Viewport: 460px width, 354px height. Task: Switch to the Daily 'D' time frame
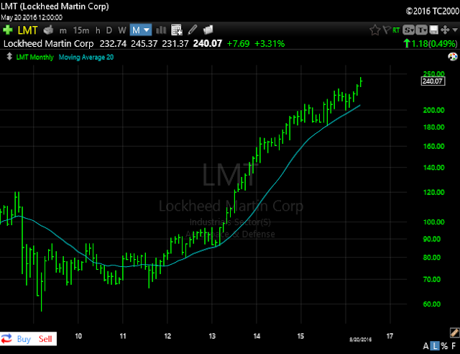tap(109, 30)
